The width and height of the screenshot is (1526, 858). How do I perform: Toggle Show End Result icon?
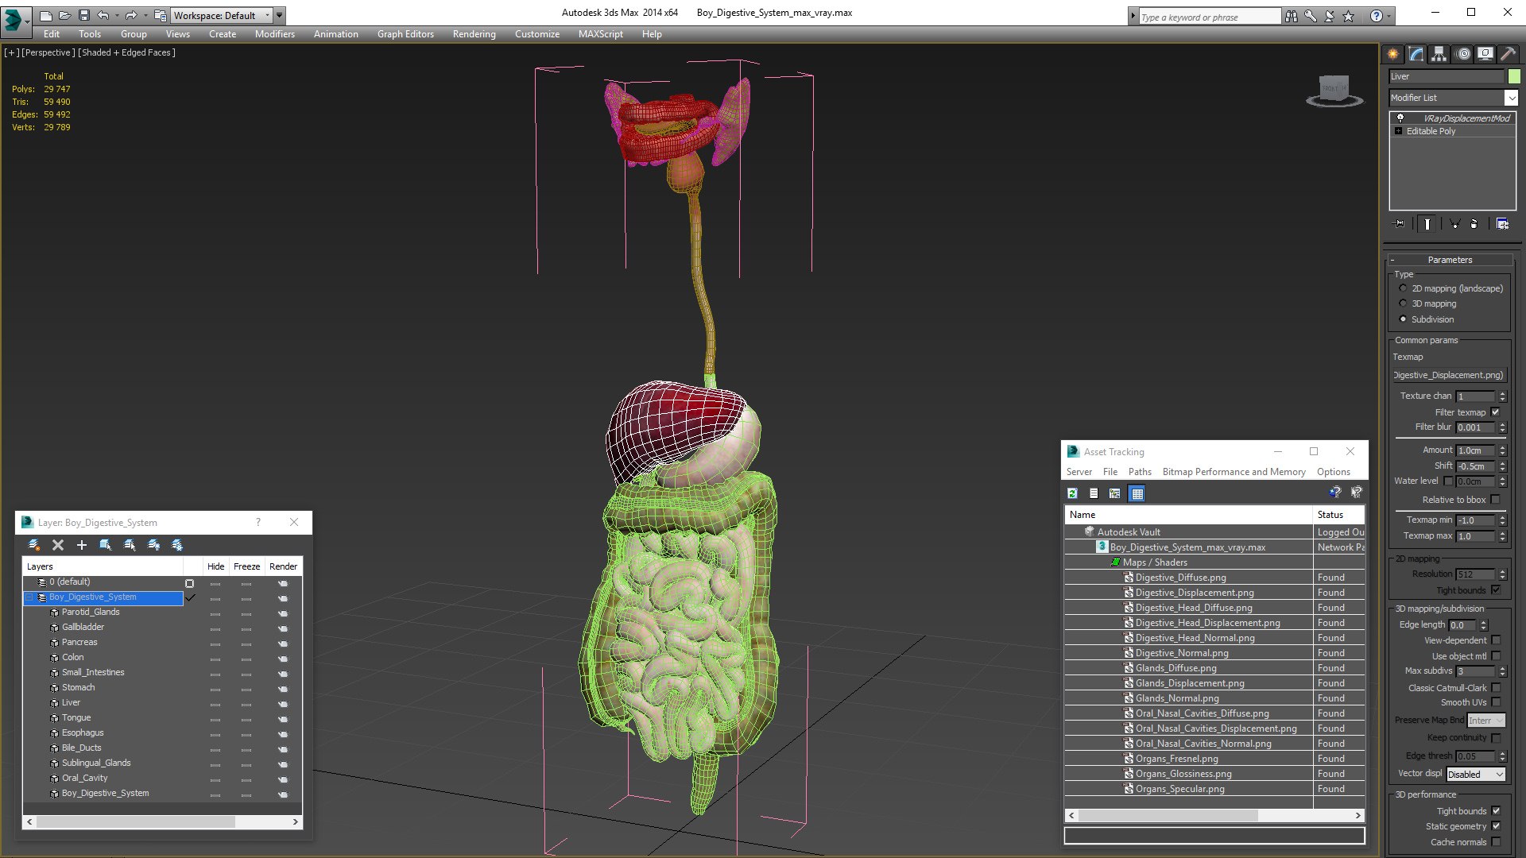point(1427,224)
